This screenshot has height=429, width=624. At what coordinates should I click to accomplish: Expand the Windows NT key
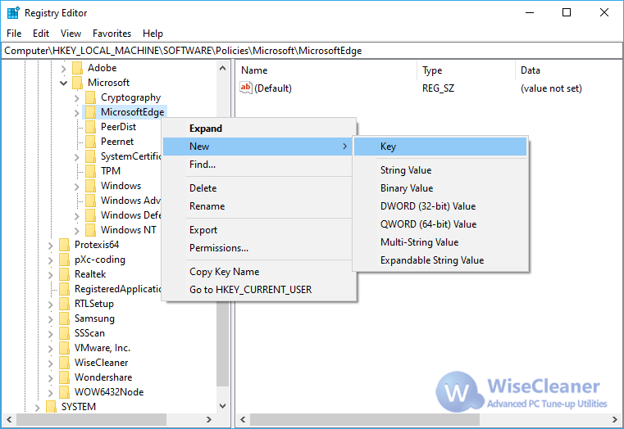(77, 230)
